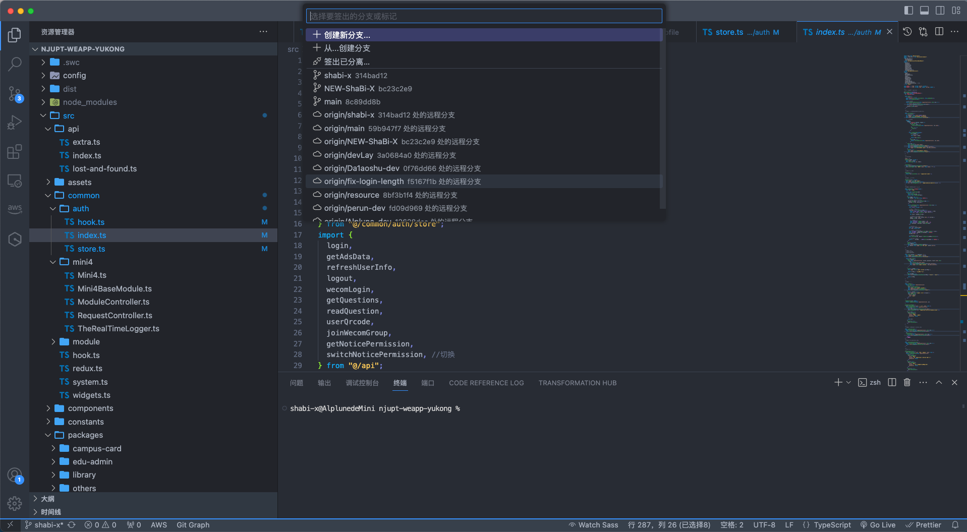Viewport: 967px width, 532px height.
Task: Open the AWS Toolkit panel
Action: point(15,209)
